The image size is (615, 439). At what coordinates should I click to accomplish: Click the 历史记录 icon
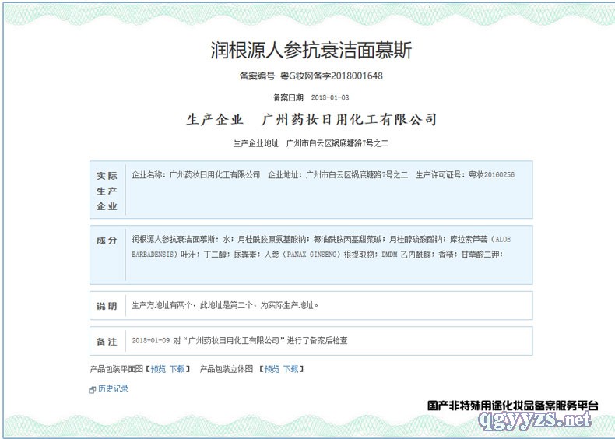point(92,389)
